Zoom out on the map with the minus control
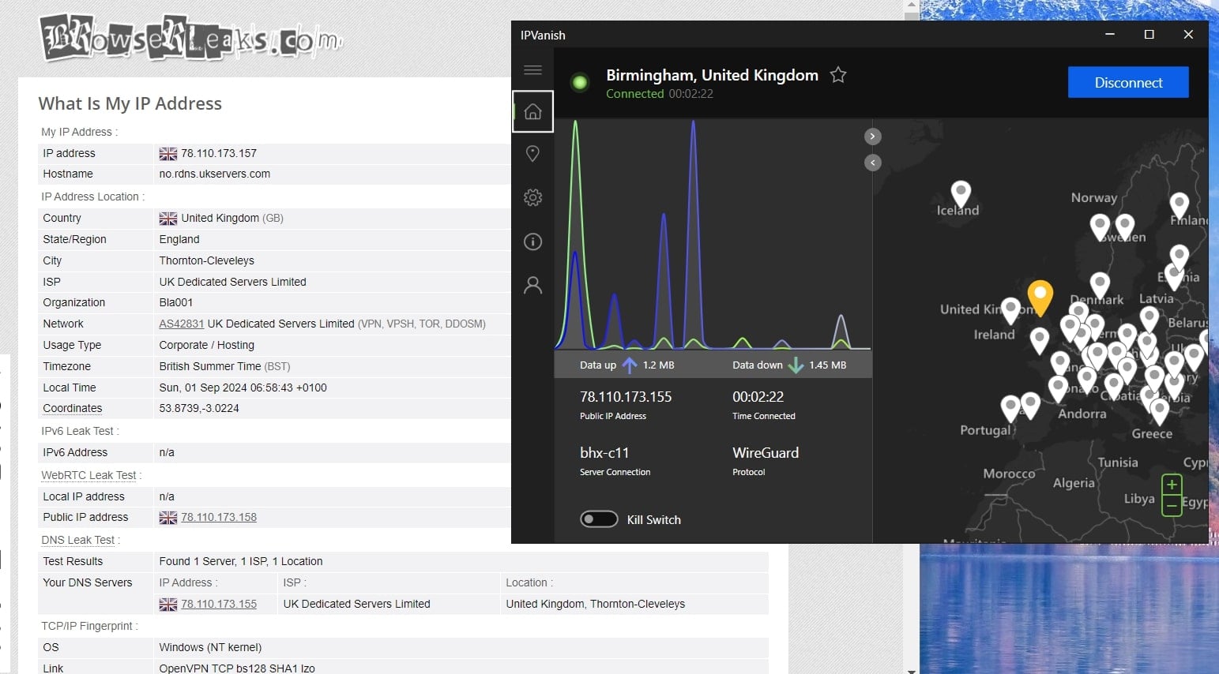This screenshot has width=1219, height=674. coord(1172,506)
